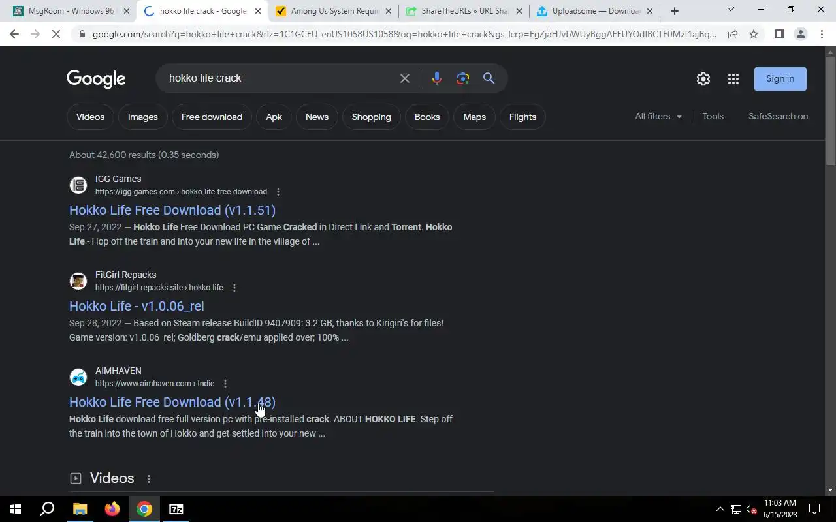The height and width of the screenshot is (522, 836).
Task: Click the FitGirl Repacks site favicon
Action: pos(78,281)
